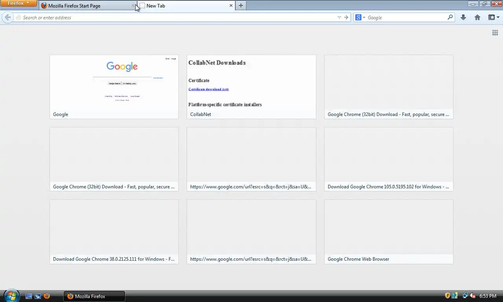Click the 6:53 PM clock
This screenshot has width=503, height=302.
(x=488, y=296)
